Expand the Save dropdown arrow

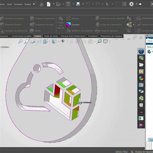point(73,4)
